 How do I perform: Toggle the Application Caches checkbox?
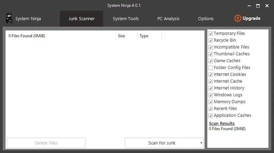tap(211, 116)
